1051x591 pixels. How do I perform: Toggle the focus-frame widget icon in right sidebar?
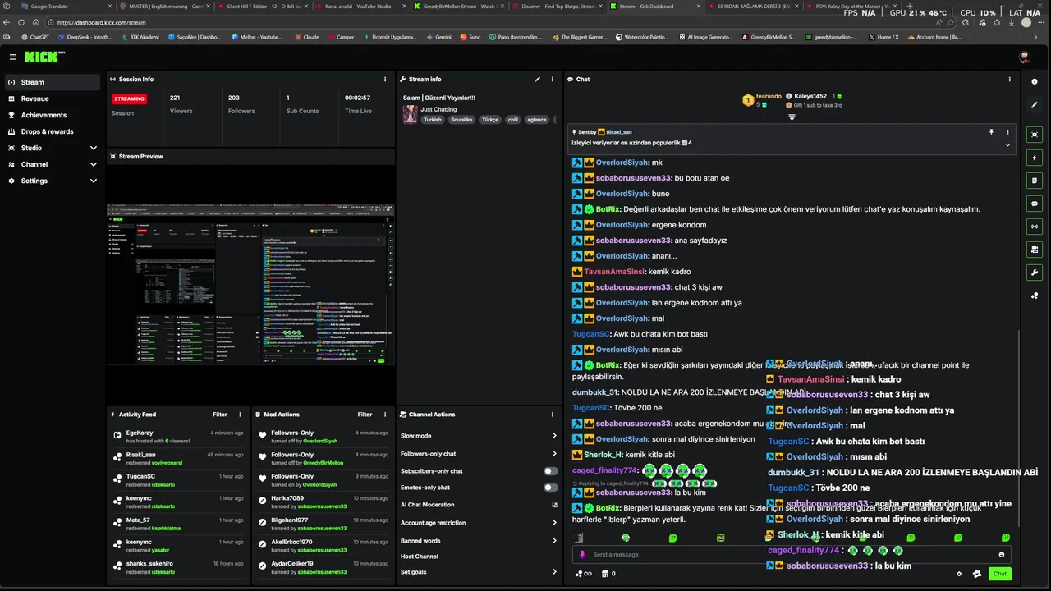pyautogui.click(x=1035, y=134)
